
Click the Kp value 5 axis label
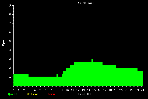10,41
